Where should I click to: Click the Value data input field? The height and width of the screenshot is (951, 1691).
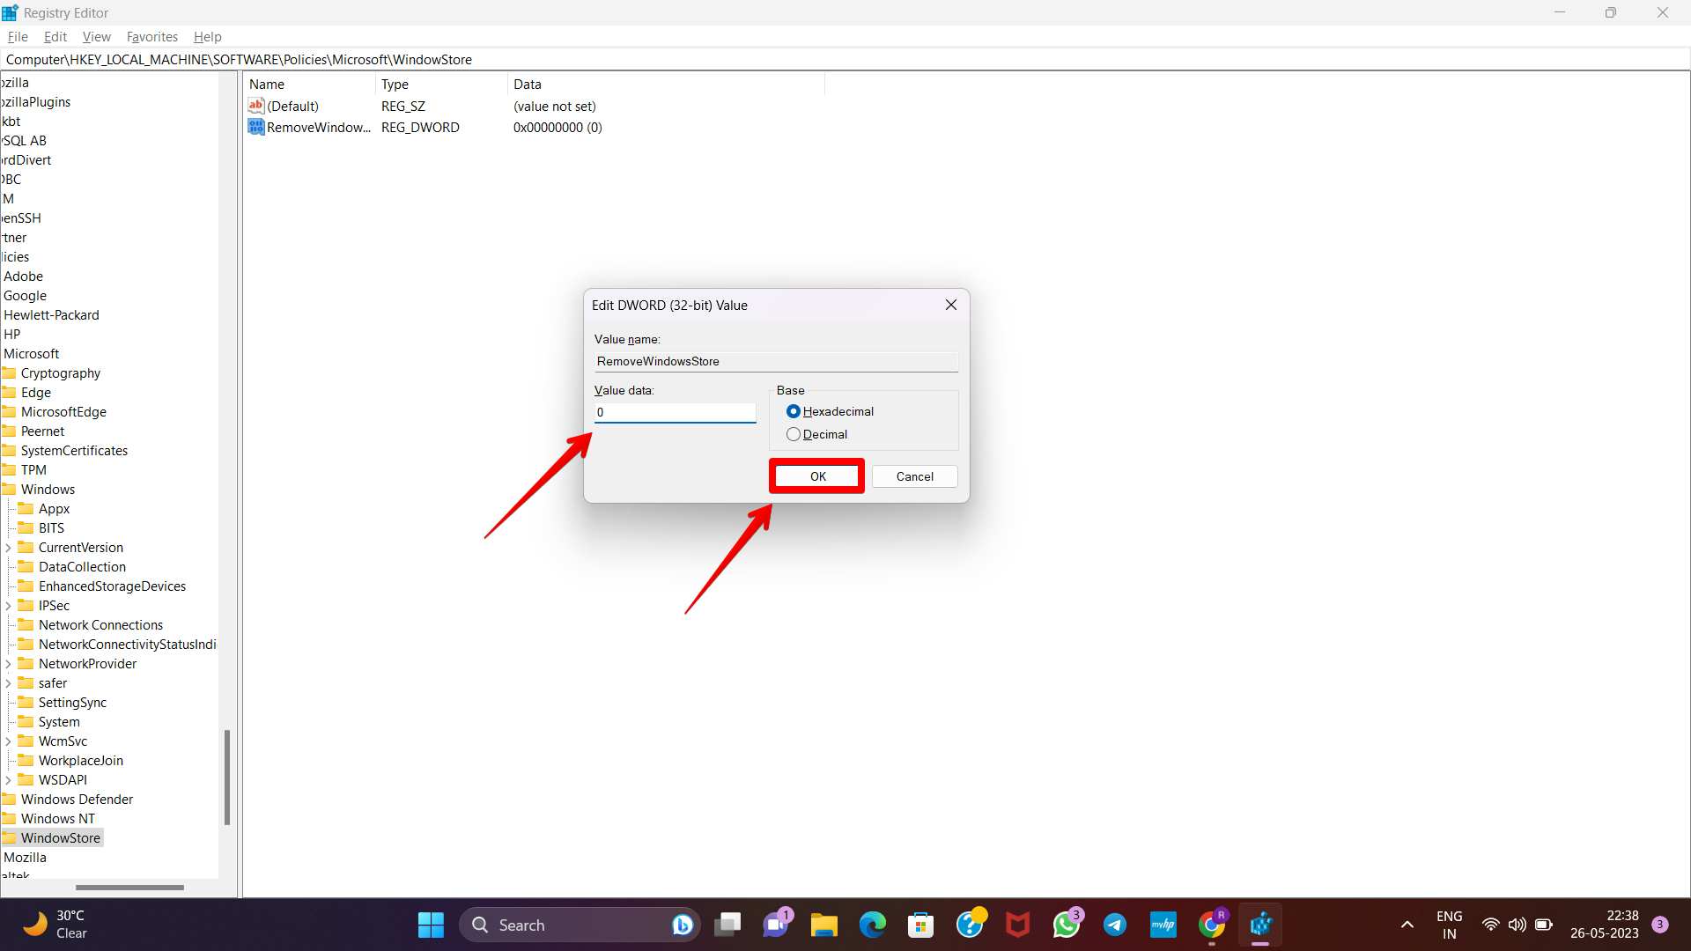[675, 412]
